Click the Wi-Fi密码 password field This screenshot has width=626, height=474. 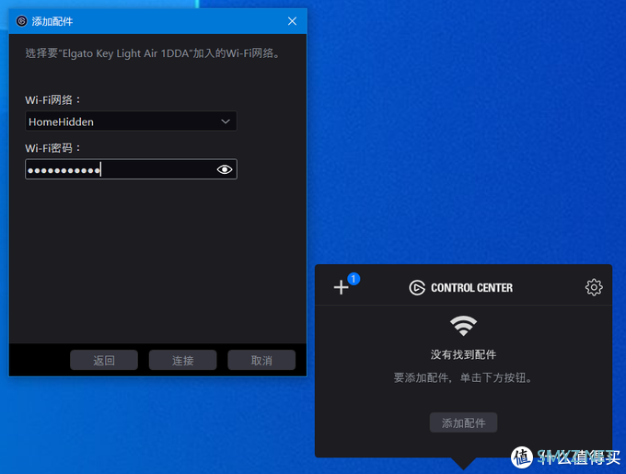131,169
